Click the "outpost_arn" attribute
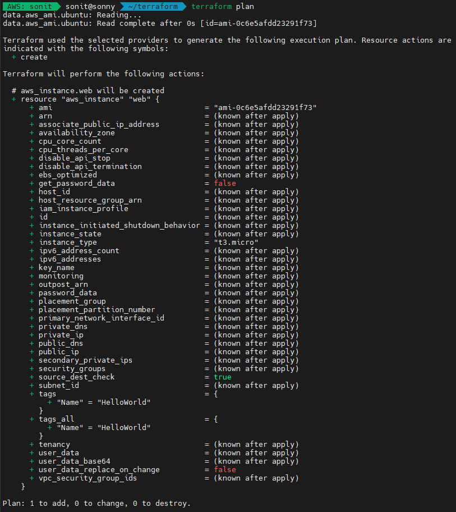The height and width of the screenshot is (512, 456). [x=63, y=285]
